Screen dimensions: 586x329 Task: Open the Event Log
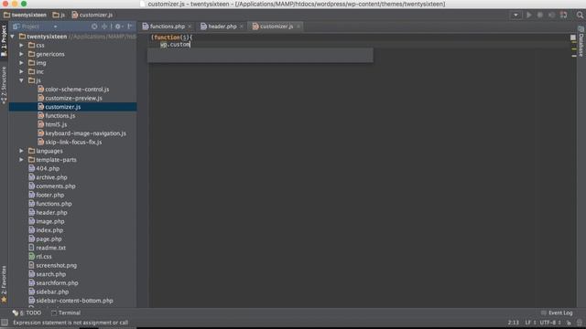[557, 313]
